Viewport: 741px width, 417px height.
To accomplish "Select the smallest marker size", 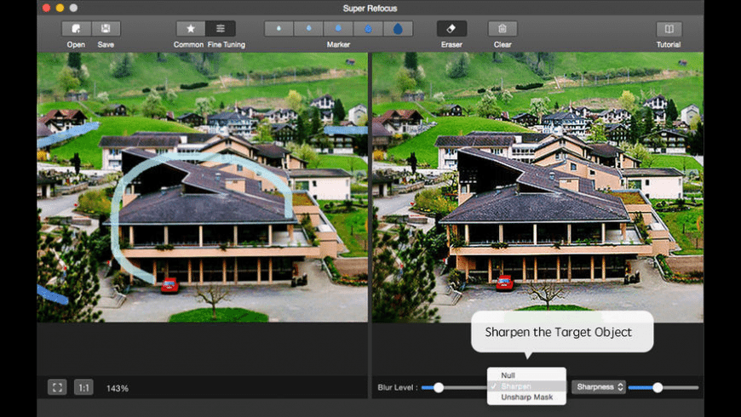I will pyautogui.click(x=279, y=29).
